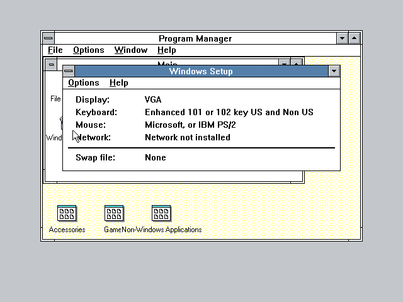Viewport: 403px width, 302px height.
Task: Select the "Display:" label
Action: [93, 99]
